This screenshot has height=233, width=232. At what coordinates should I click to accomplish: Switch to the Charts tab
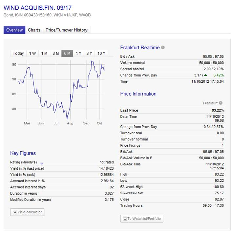coord(34,30)
